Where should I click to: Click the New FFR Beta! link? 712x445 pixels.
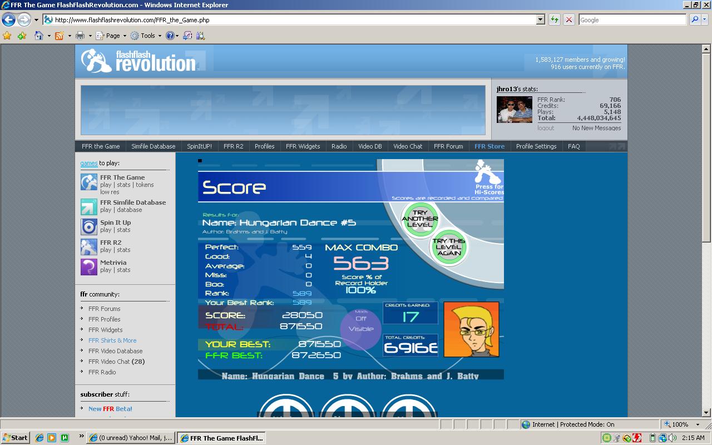tap(110, 409)
